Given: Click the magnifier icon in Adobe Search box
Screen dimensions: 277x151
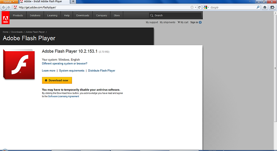Looking at the screenshot, I should pos(152,15).
